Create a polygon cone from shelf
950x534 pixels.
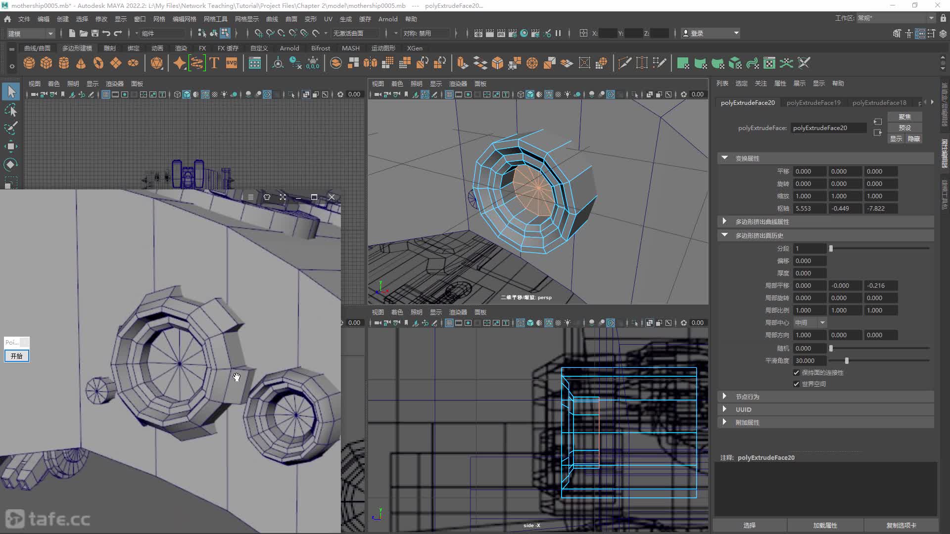(81, 63)
